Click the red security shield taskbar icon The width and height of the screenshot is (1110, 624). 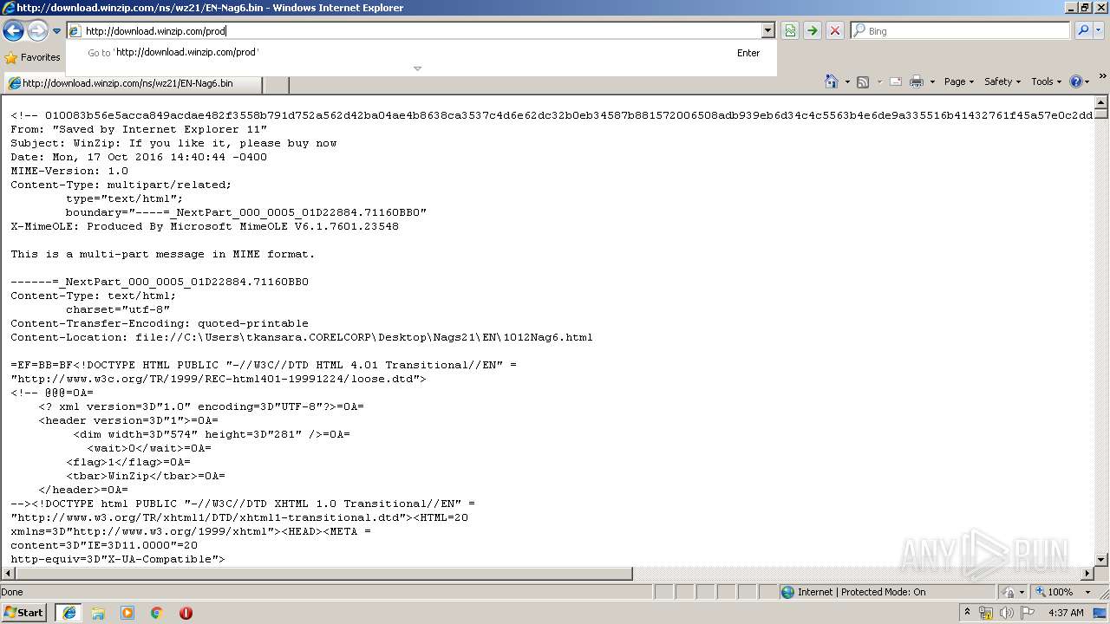186,613
